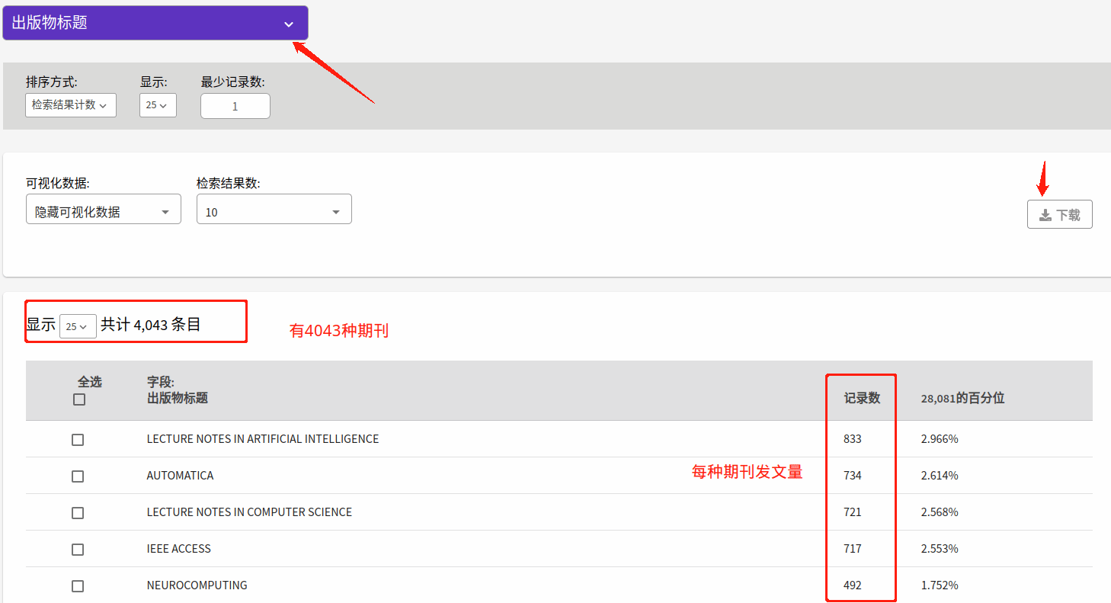Click the 28,081的百分位 column header
The height and width of the screenshot is (603, 1111).
click(x=962, y=398)
